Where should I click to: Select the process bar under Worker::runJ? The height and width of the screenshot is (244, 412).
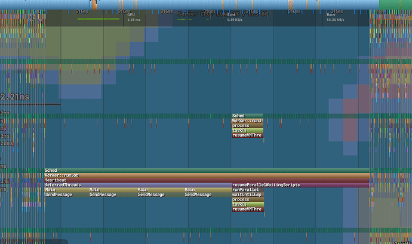click(247, 126)
